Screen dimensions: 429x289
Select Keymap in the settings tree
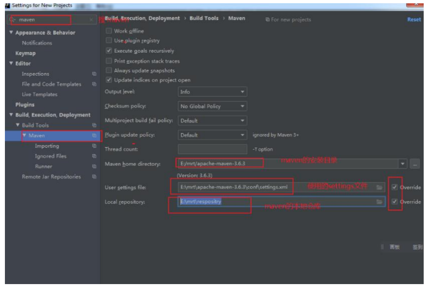pyautogui.click(x=25, y=53)
